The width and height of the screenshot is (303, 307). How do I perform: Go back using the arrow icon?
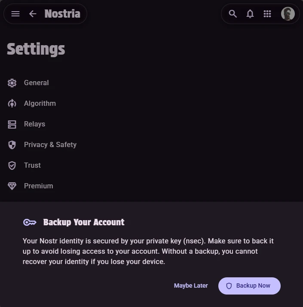33,14
